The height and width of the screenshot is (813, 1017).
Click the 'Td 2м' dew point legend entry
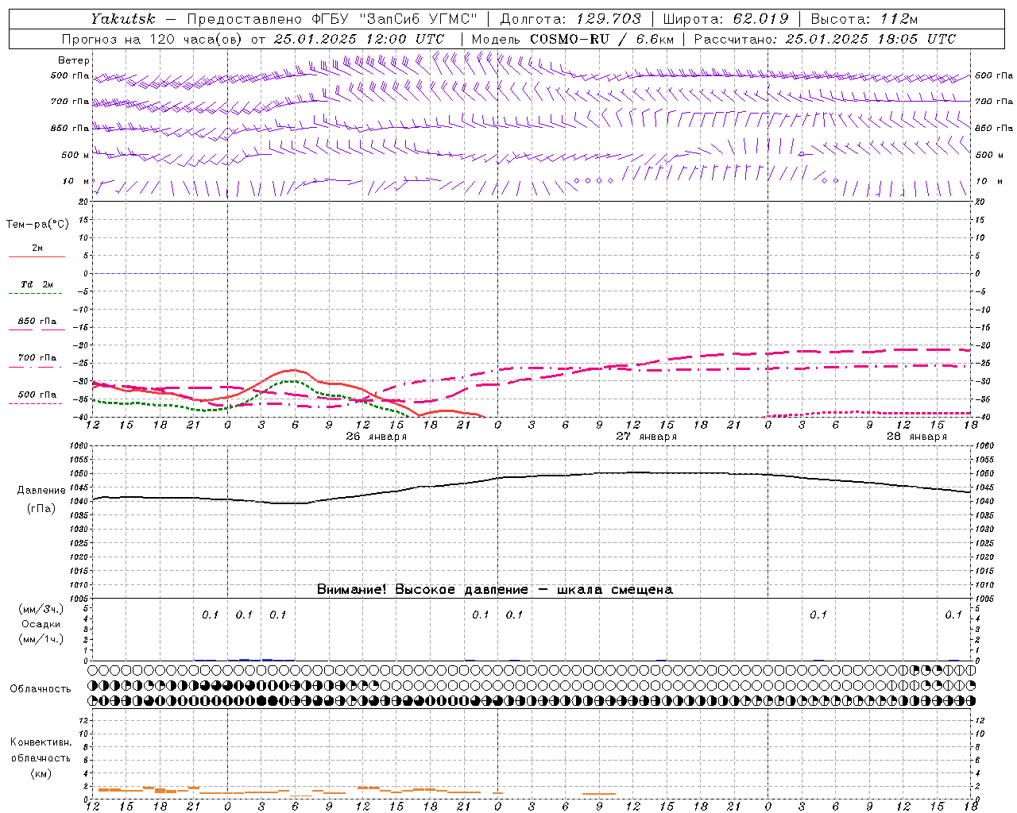pyautogui.click(x=37, y=284)
